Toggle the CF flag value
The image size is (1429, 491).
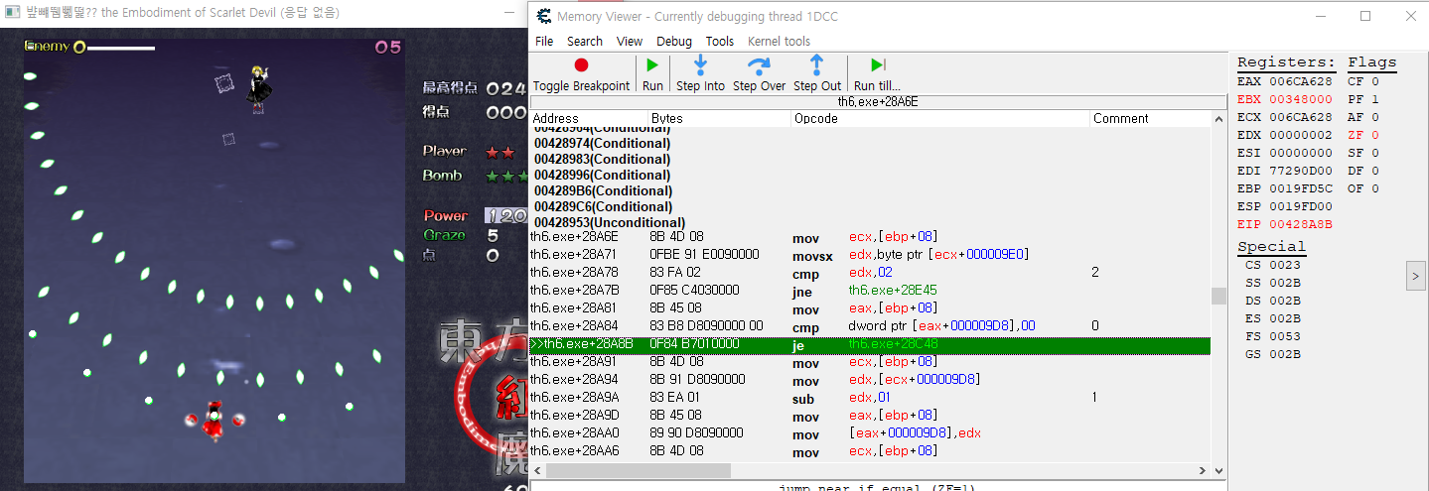click(x=1374, y=81)
